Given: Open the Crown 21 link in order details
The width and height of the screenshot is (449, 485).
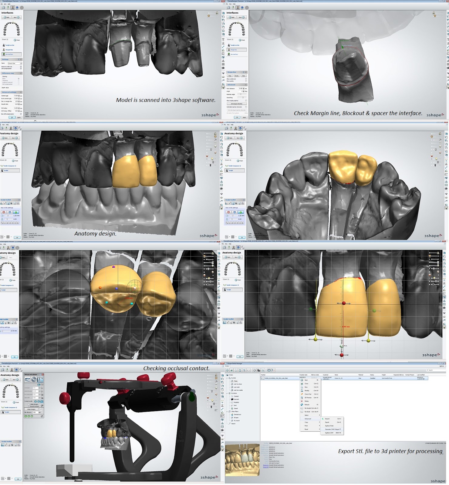Looking at the screenshot, I should pyautogui.click(x=266, y=465).
